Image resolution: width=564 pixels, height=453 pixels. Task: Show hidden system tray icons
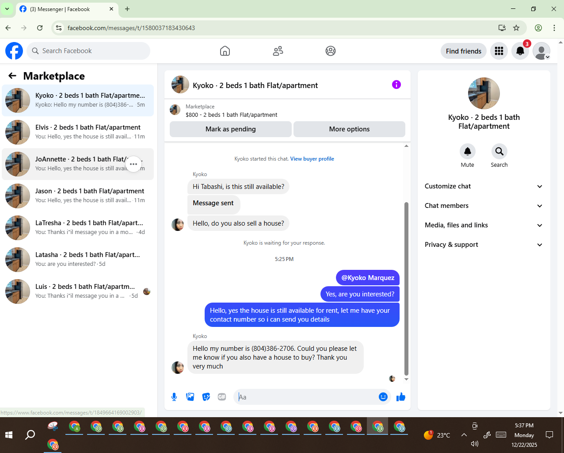pyautogui.click(x=464, y=435)
